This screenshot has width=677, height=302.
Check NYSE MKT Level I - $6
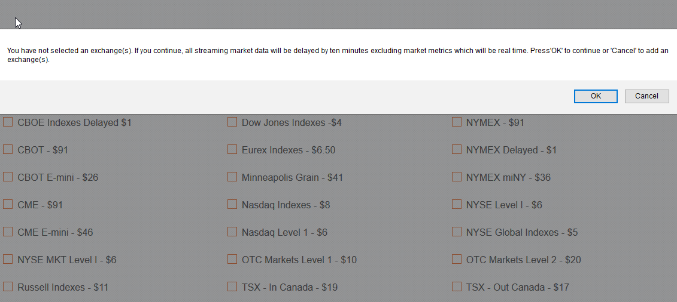(8, 260)
